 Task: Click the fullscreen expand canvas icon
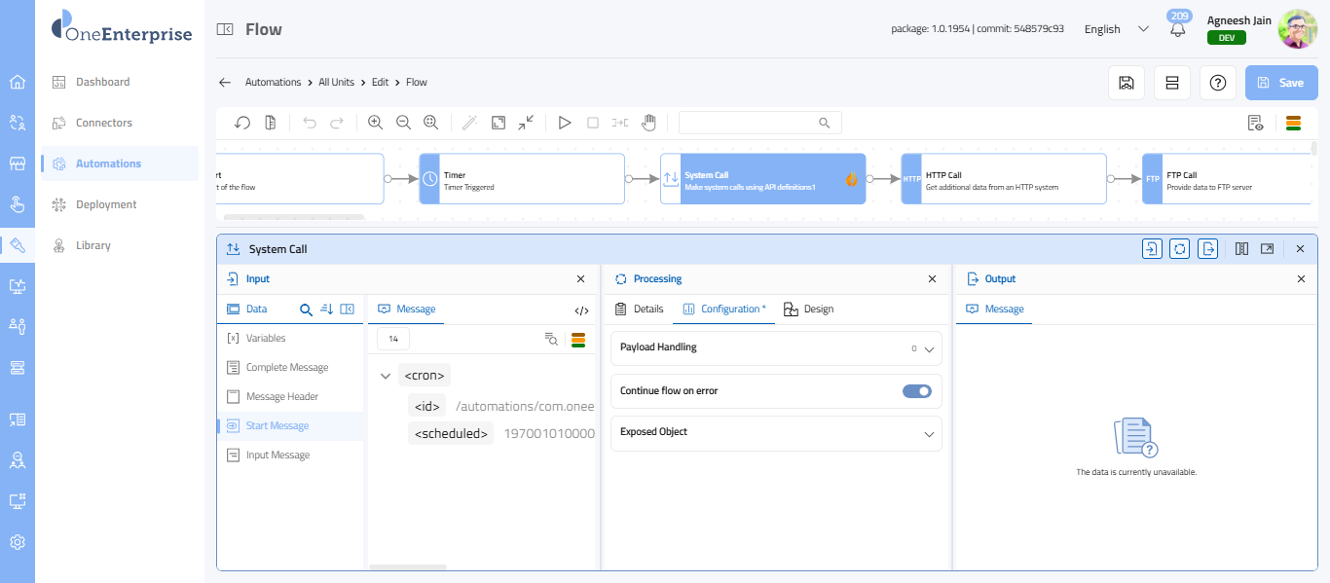coord(499,123)
